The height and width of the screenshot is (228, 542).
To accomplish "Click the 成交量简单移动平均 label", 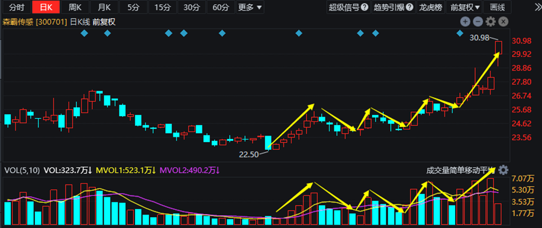I will pos(460,170).
